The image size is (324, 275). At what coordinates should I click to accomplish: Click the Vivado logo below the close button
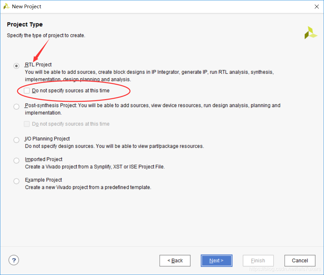310,33
